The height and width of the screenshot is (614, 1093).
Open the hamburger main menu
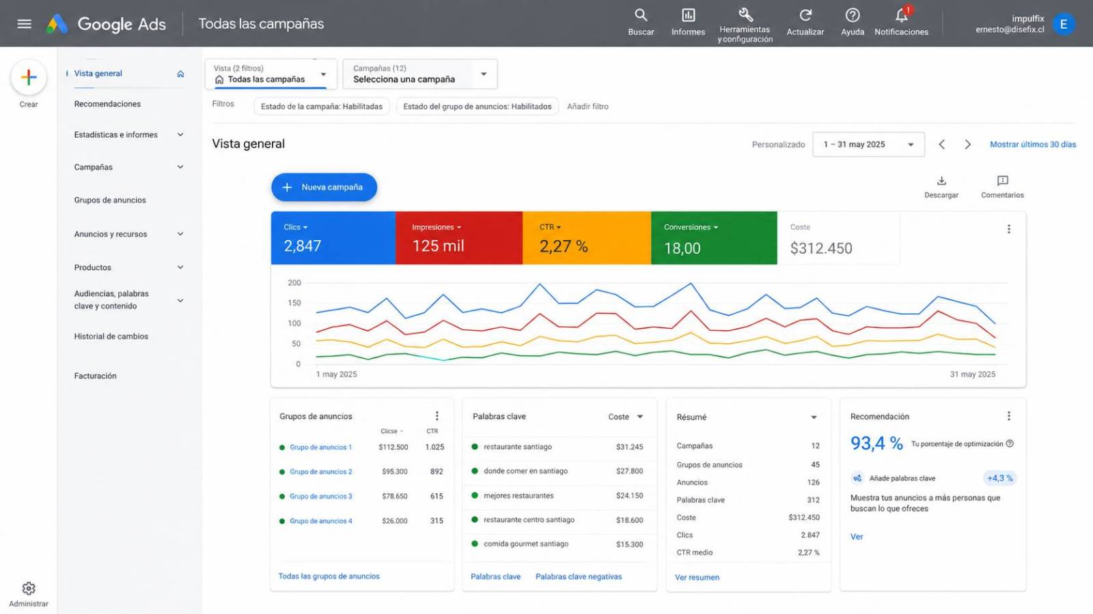(24, 24)
